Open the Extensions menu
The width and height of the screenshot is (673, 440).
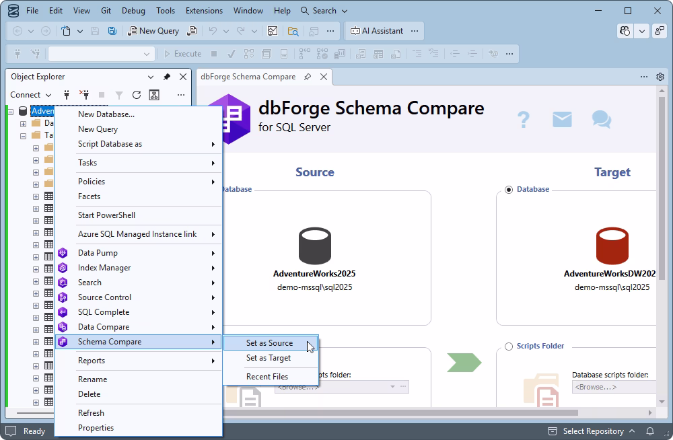tap(204, 11)
